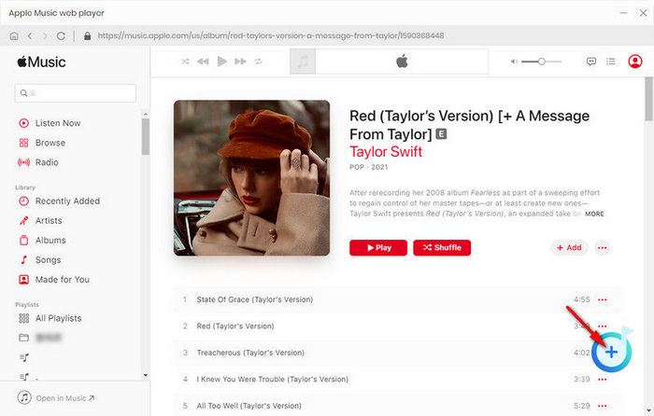This screenshot has width=654, height=416.
Task: Open the Up Next queue list icon
Action: [611, 62]
